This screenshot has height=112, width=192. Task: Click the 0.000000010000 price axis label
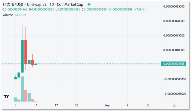(x=174, y=50)
